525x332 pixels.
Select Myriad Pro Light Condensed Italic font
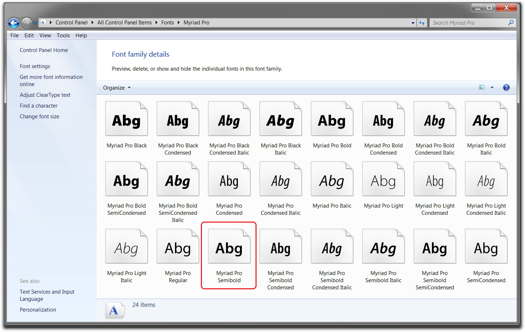tap(486, 179)
